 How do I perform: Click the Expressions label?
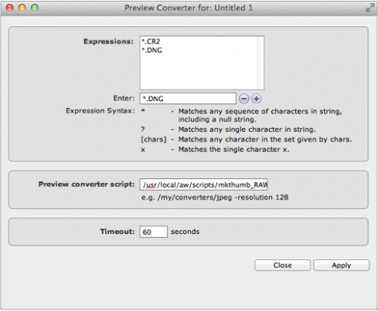(x=108, y=41)
